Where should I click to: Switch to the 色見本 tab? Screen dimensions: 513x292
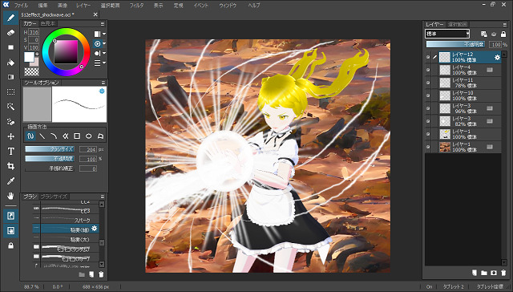pyautogui.click(x=48, y=24)
